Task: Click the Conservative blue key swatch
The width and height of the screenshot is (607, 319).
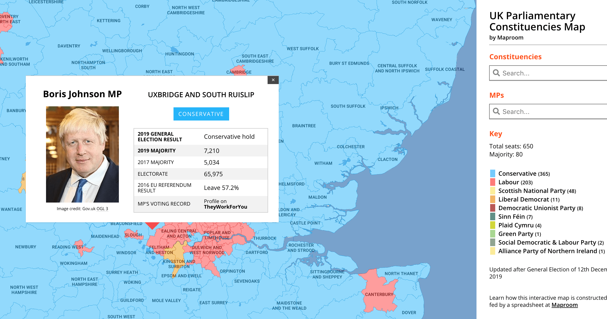Action: coord(492,173)
